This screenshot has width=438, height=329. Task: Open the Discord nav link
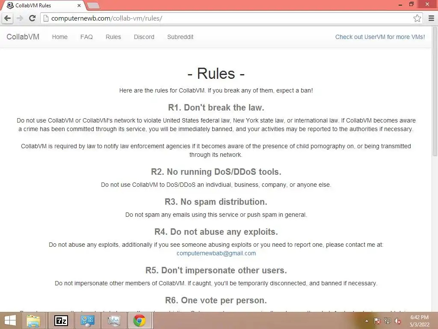click(x=144, y=37)
